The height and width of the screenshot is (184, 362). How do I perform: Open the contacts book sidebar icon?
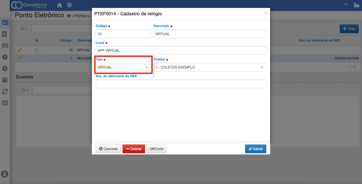pyautogui.click(x=5, y=34)
